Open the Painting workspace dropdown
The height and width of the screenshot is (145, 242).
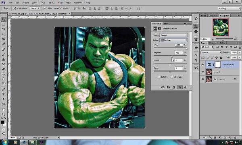229,8
